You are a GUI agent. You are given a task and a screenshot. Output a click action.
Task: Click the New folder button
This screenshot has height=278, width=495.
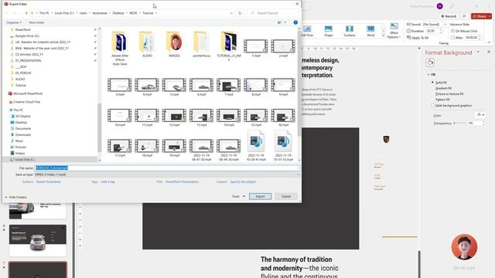coord(36,22)
